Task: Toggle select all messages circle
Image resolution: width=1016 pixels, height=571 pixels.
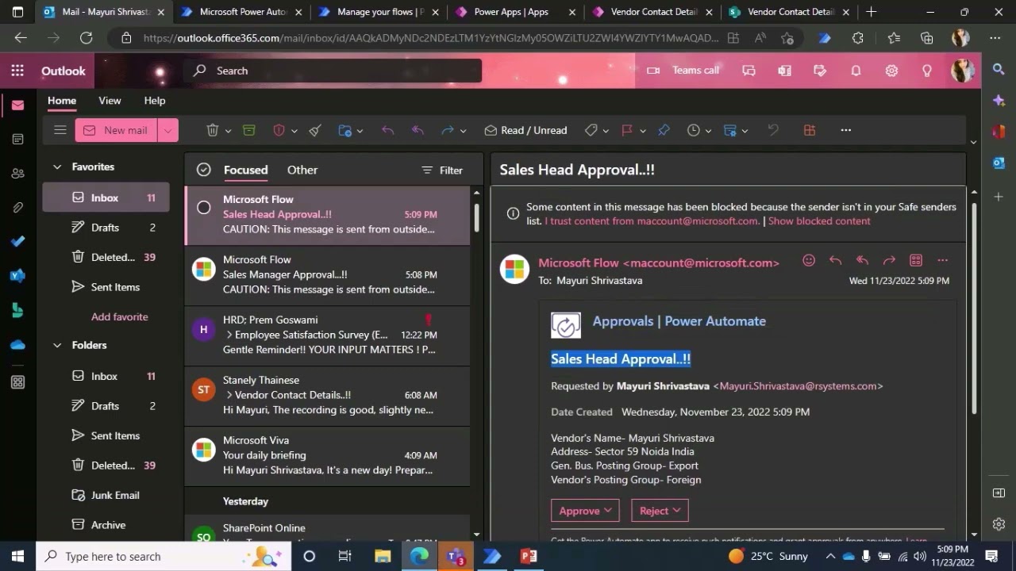Action: point(204,170)
